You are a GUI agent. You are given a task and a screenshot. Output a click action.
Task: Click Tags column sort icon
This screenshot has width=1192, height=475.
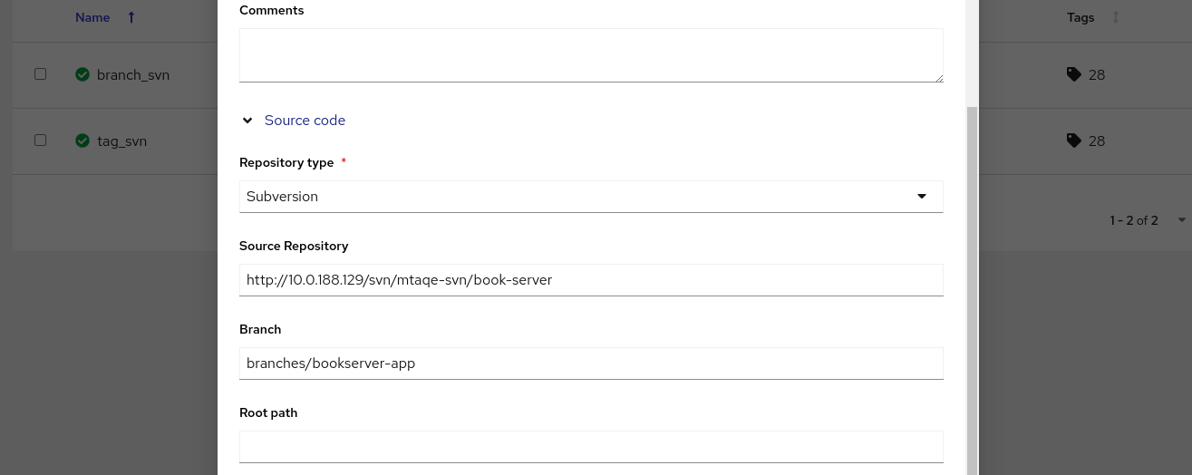click(x=1116, y=17)
